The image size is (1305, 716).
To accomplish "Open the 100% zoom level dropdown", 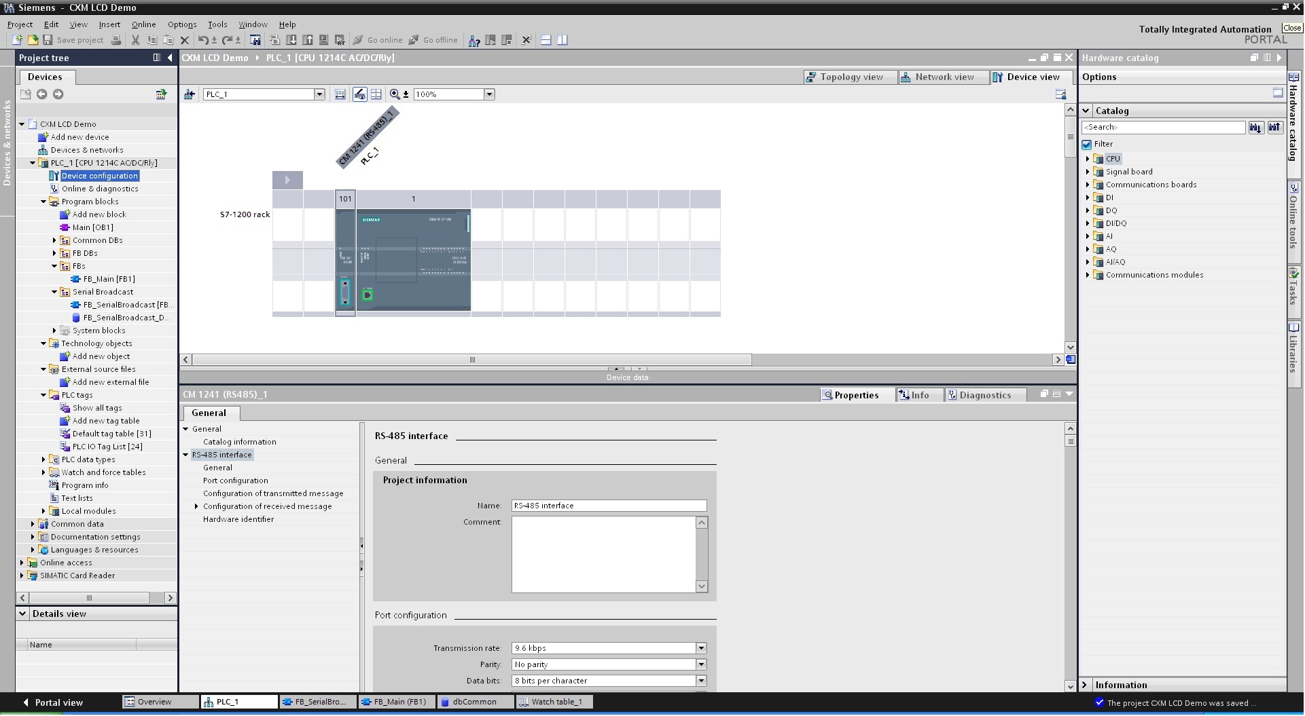I will [x=489, y=94].
